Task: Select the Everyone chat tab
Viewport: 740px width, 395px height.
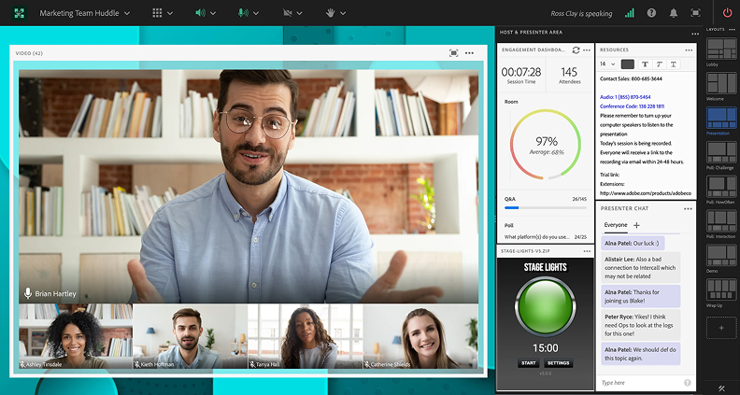Action: (x=616, y=226)
